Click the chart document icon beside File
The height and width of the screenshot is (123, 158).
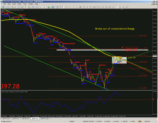(x=2, y=4)
